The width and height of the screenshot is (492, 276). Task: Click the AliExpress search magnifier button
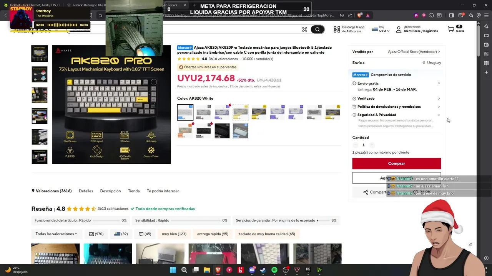coord(317,30)
